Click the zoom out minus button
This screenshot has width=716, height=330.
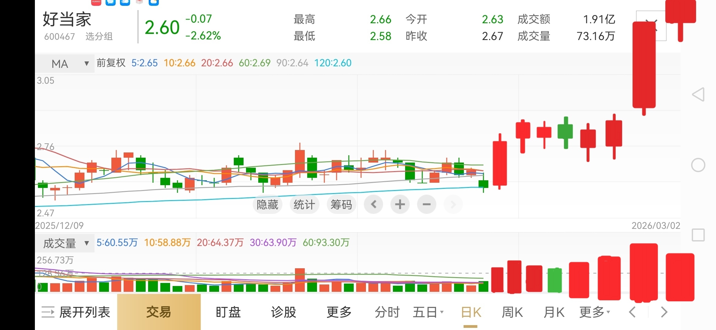427,204
